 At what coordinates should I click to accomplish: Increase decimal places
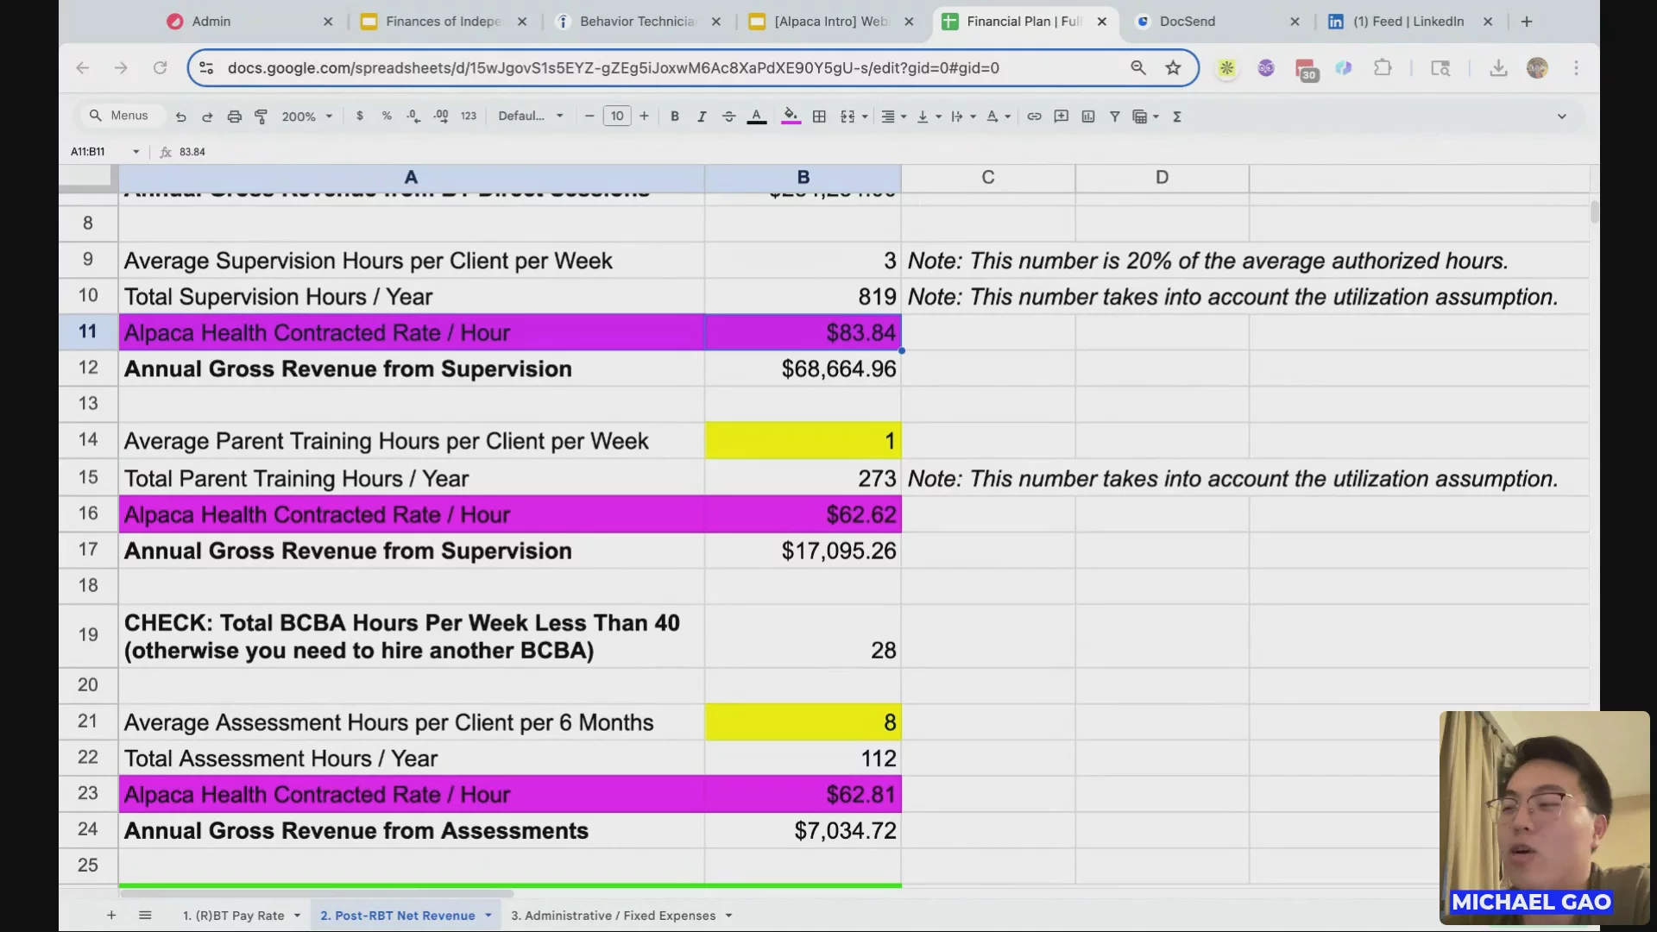[x=441, y=116]
